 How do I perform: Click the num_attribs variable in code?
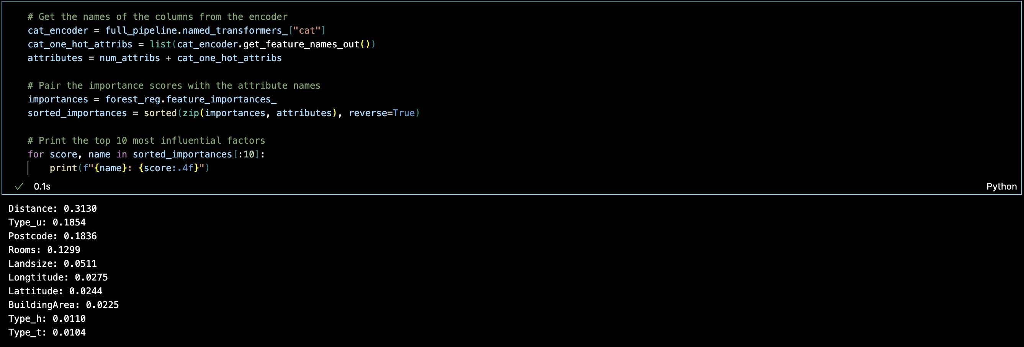point(129,58)
